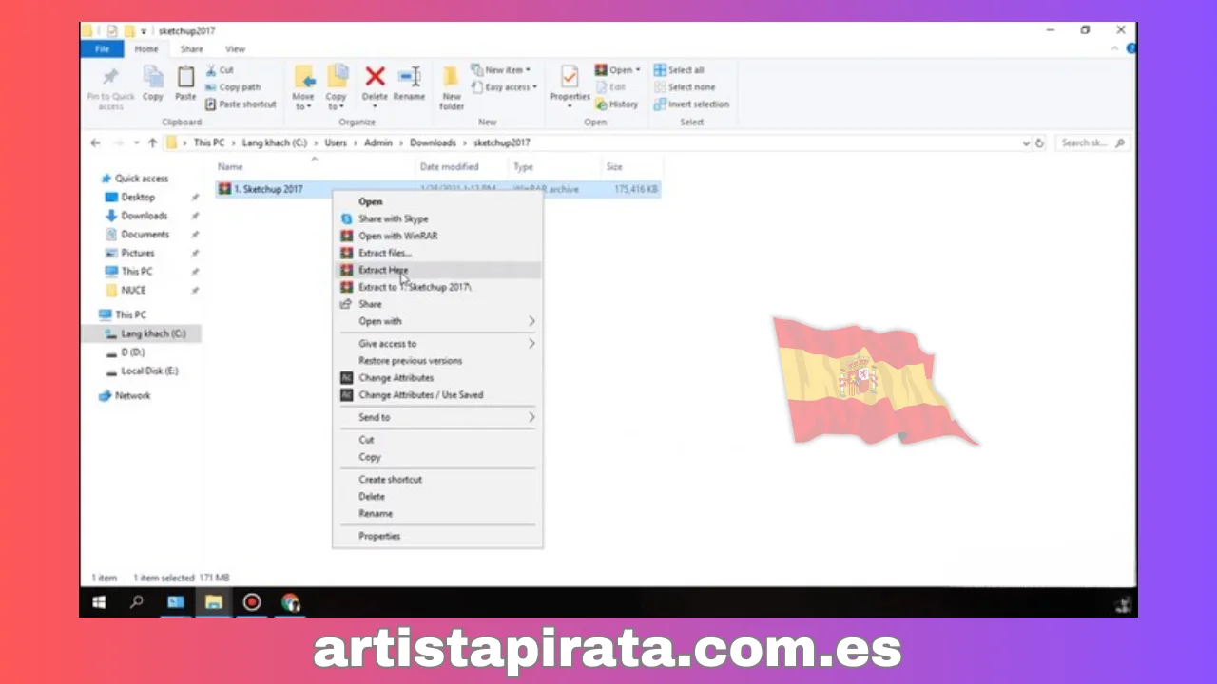Open Desktop in navigation pane

[138, 198]
